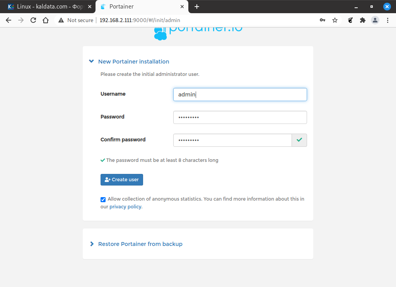Open saved passwords key icon
Image resolution: width=396 pixels, height=287 pixels.
coord(323,20)
